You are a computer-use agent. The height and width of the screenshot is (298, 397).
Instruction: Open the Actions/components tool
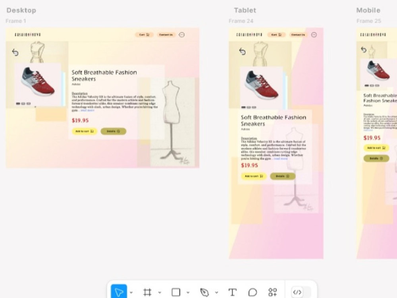click(273, 292)
